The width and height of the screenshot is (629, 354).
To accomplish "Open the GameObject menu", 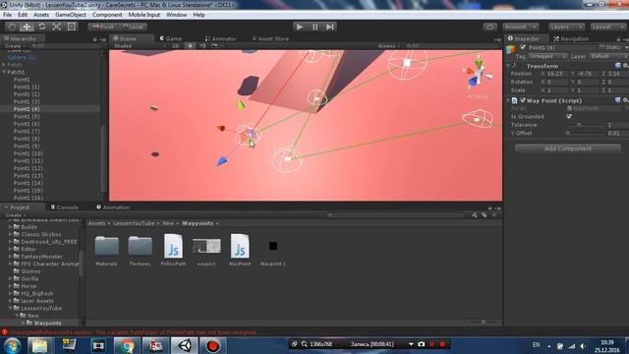I will click(x=71, y=15).
